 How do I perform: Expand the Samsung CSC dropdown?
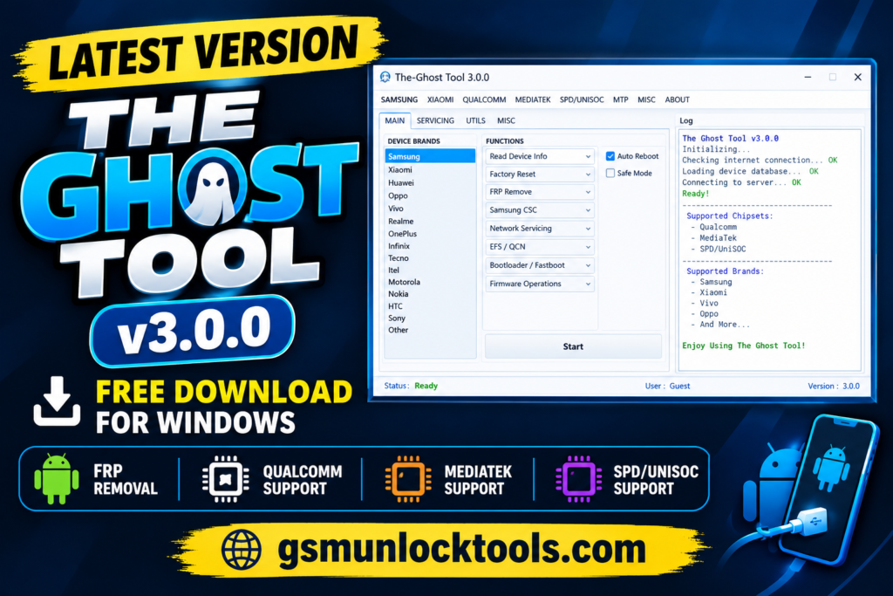539,210
